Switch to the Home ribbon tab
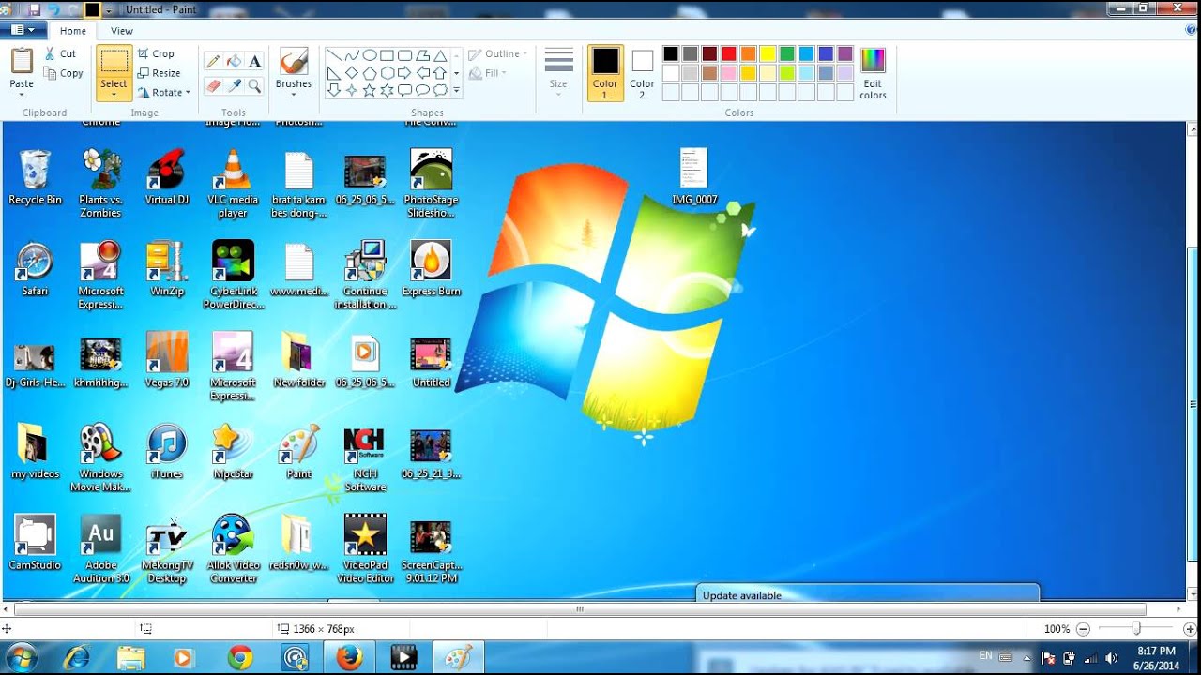Image resolution: width=1201 pixels, height=675 pixels. (73, 31)
